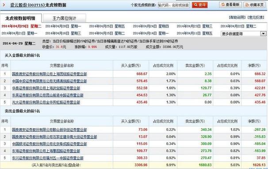Select date 2014年04月11日 星期五
268x169 pixels.
pyautogui.click(x=195, y=33)
